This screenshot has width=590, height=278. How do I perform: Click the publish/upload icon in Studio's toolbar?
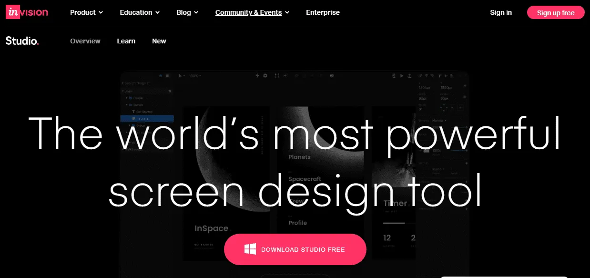(409, 76)
